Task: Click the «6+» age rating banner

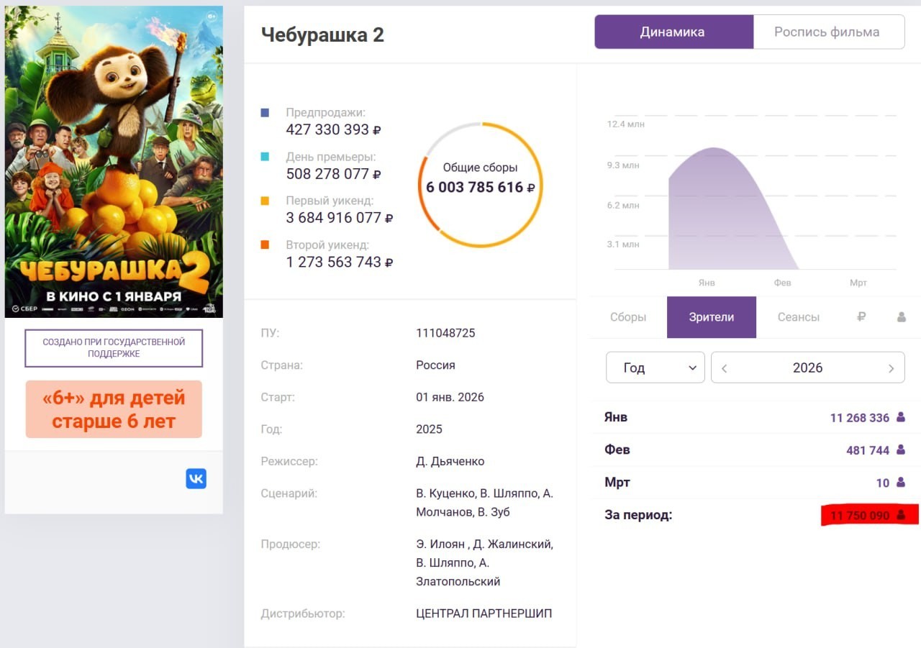Action: [114, 409]
